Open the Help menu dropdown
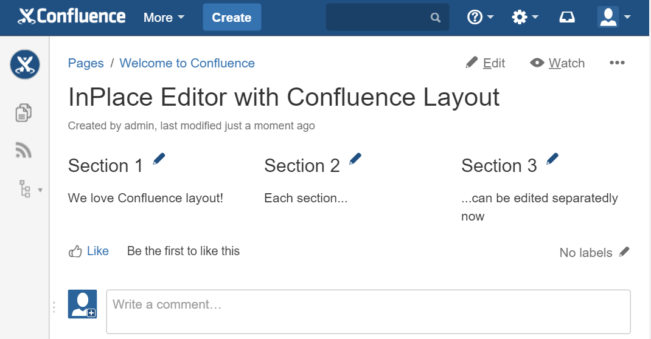Viewport: 651px width, 339px height. click(480, 18)
